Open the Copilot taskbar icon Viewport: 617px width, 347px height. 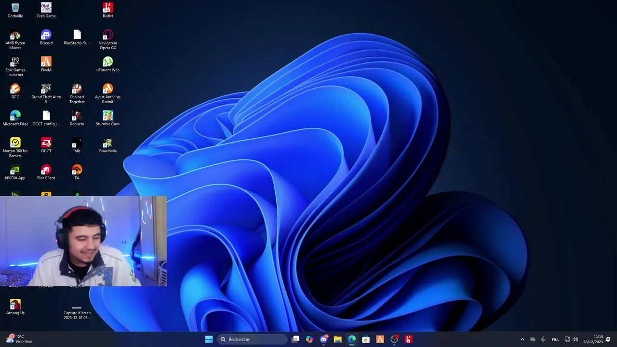point(309,339)
